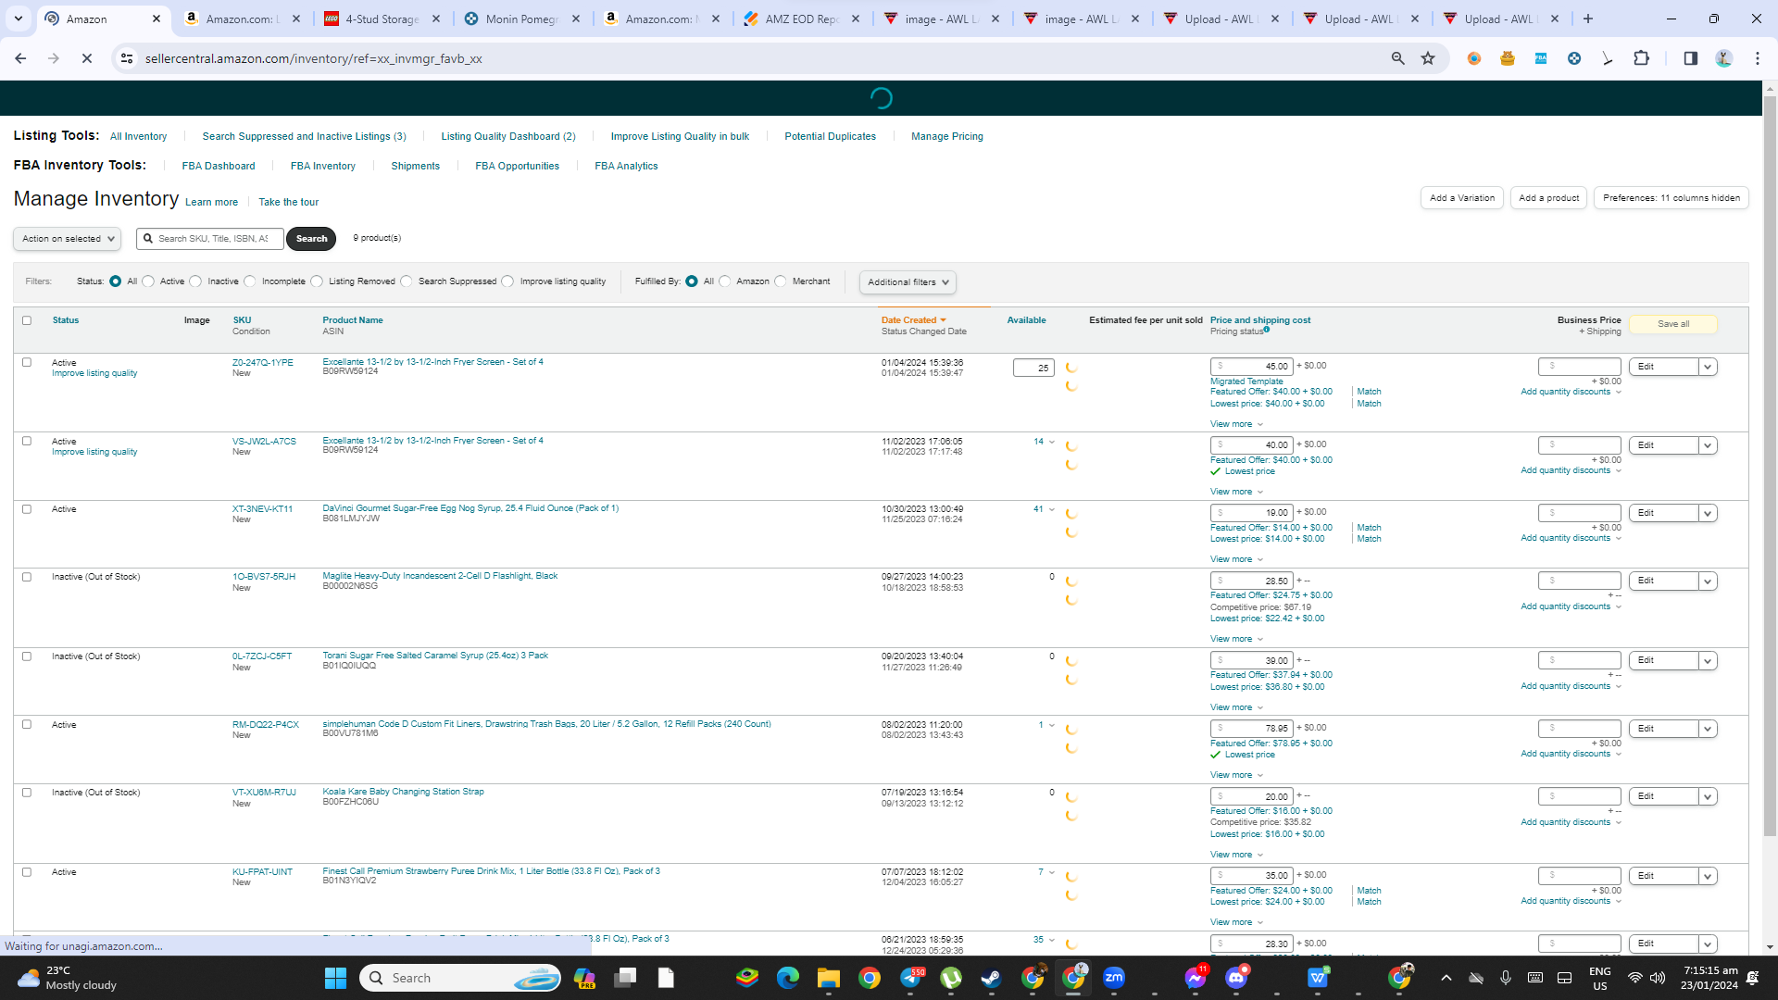Viewport: 1778px width, 1000px height.
Task: Switch to the AMZ EOD Report tab
Action: [x=802, y=19]
